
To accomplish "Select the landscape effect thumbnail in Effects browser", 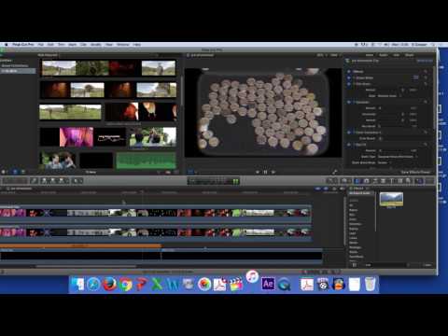I will tap(391, 200).
